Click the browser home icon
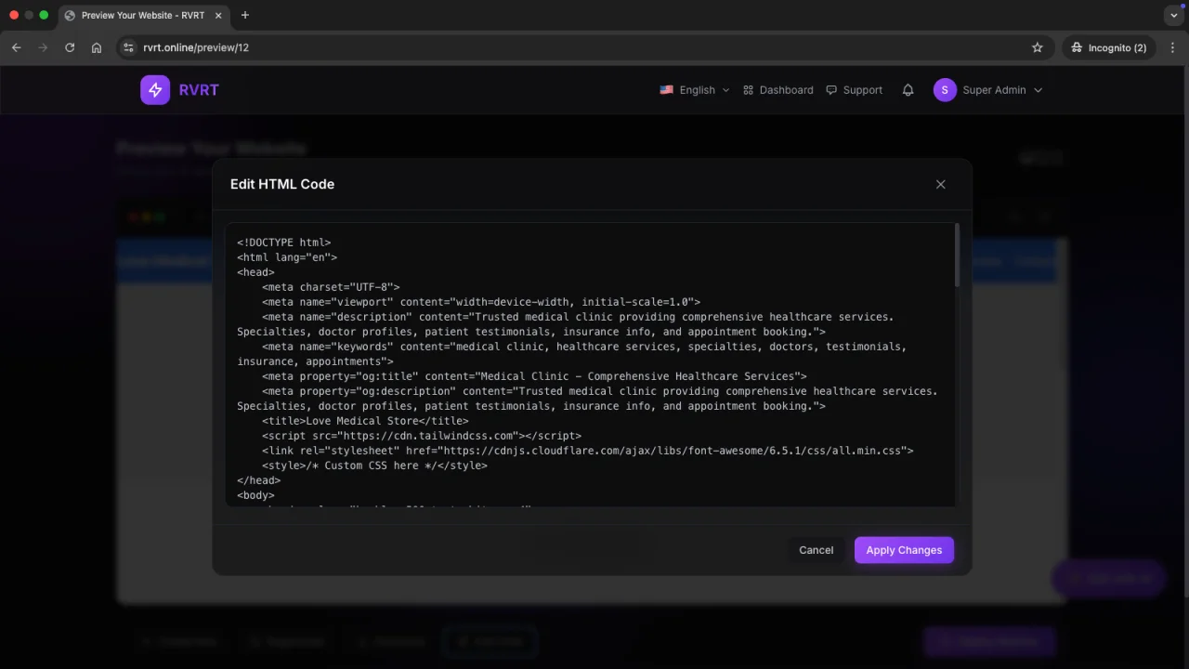The image size is (1189, 669). click(97, 47)
